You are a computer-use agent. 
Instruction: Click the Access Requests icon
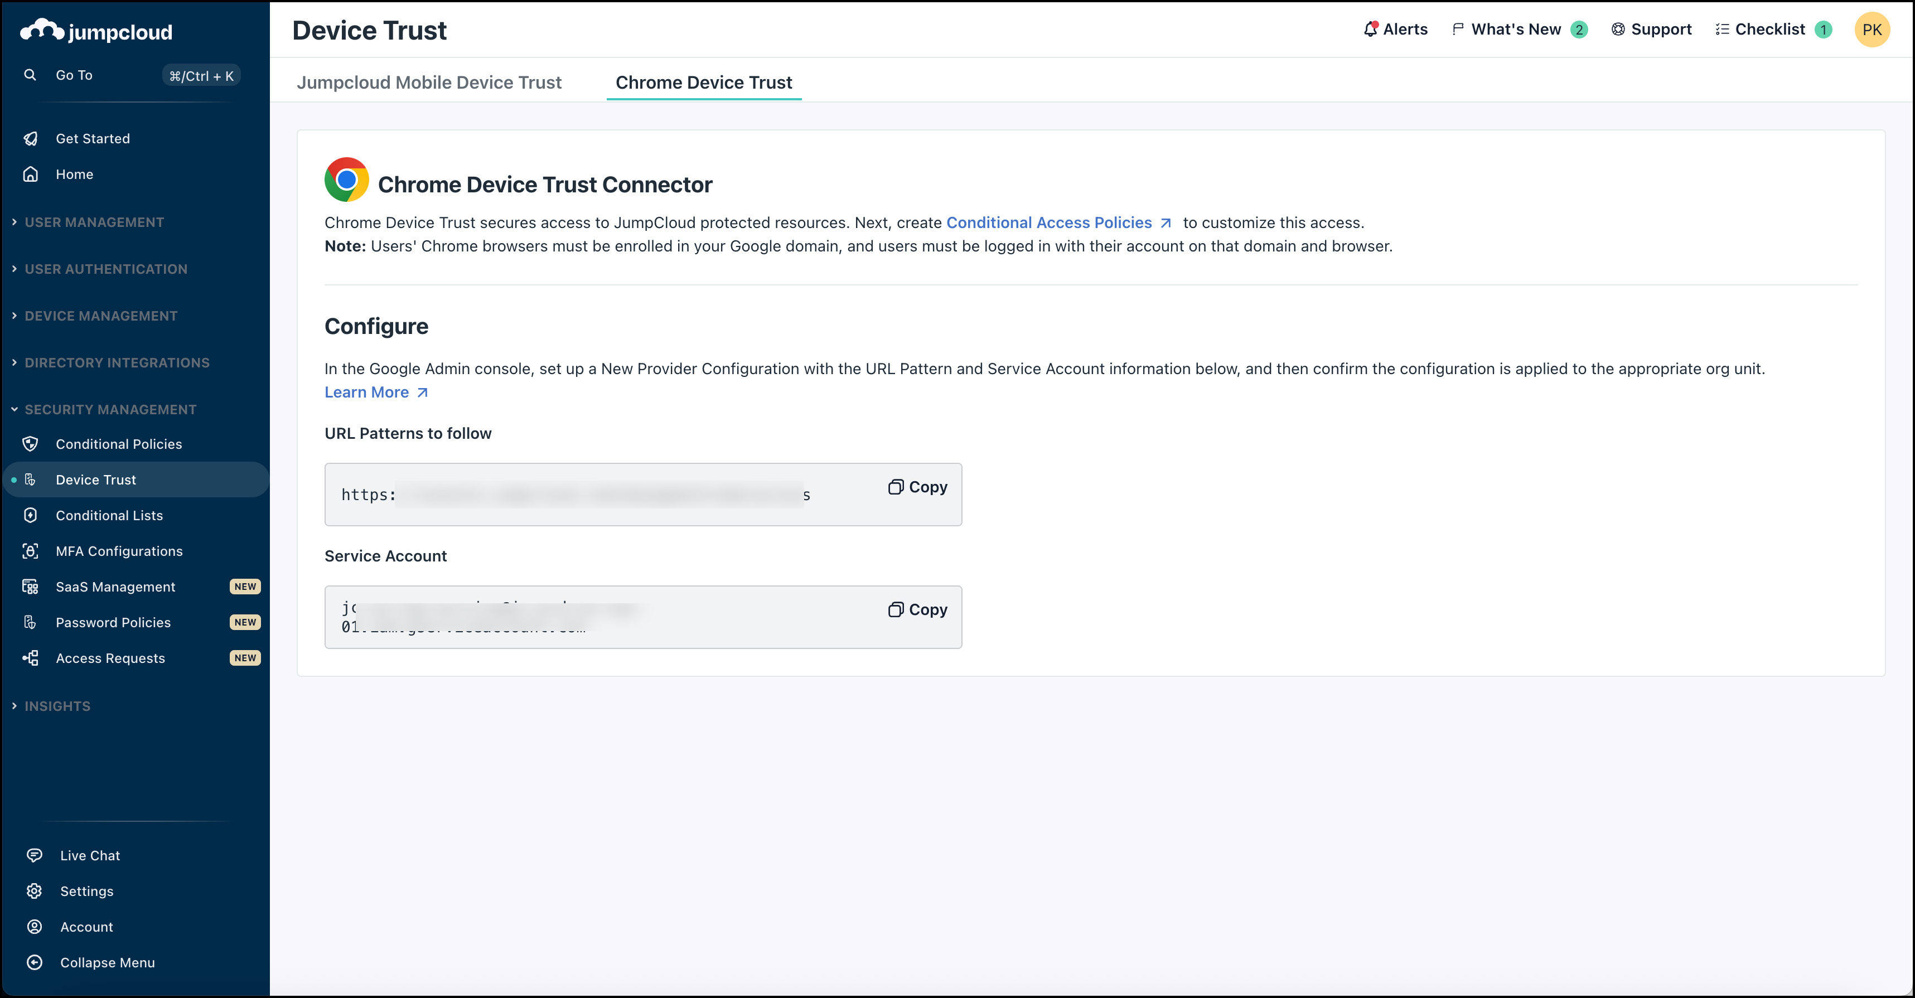point(31,658)
